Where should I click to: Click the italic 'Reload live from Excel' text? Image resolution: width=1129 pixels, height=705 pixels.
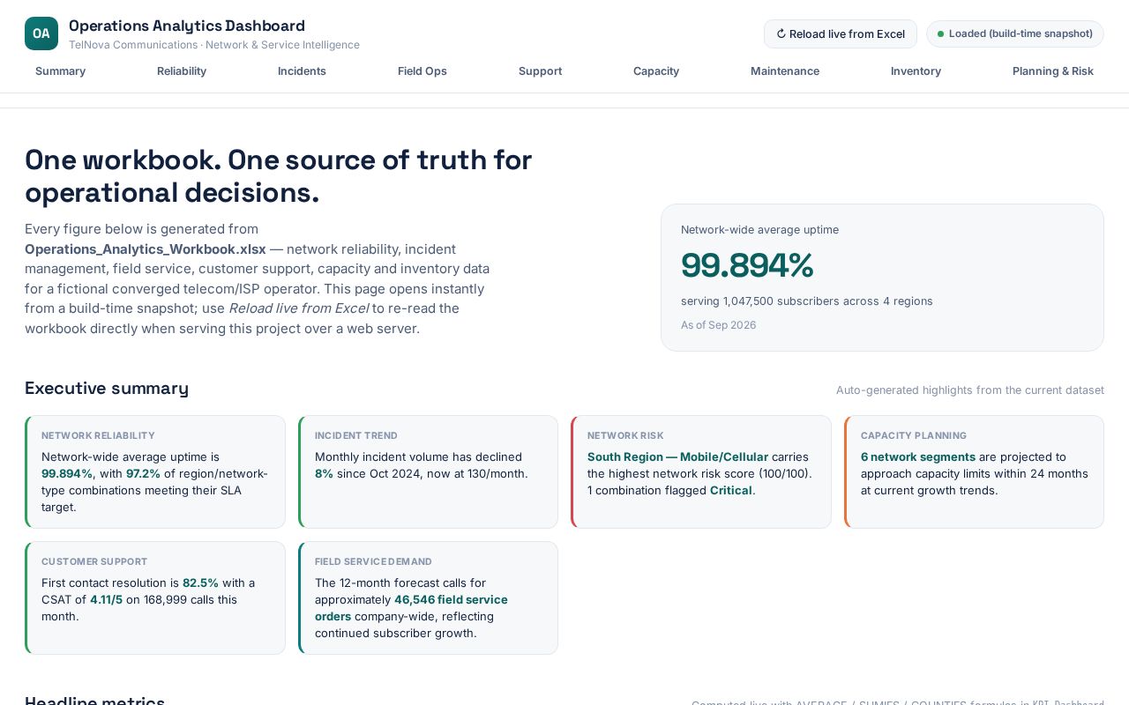pos(298,308)
